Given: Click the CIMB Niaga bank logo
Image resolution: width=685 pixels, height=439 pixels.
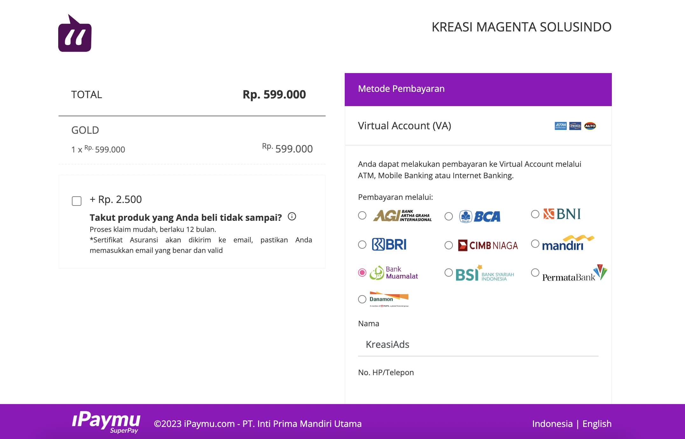Looking at the screenshot, I should (x=488, y=245).
